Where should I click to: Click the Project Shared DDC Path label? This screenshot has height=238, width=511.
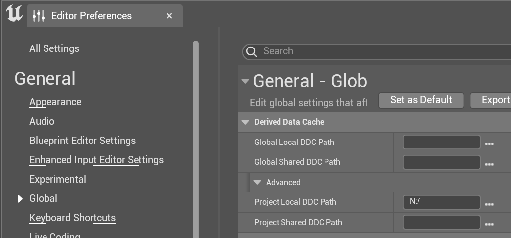click(x=298, y=222)
